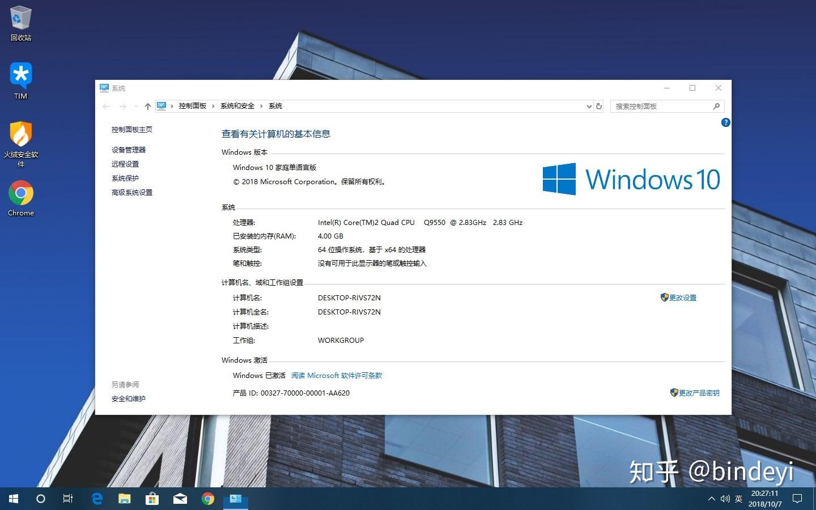Open 设备管理器 from the sidebar
This screenshot has height=510, width=816.
point(129,150)
